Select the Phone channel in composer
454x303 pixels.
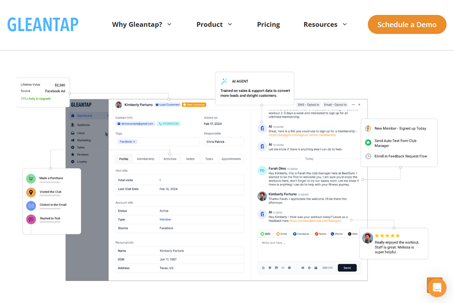click(x=337, y=234)
